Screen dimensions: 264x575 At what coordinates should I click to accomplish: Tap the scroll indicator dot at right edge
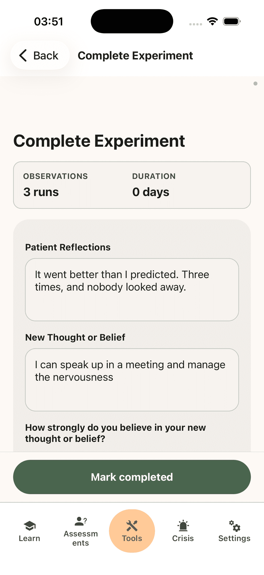click(x=255, y=84)
